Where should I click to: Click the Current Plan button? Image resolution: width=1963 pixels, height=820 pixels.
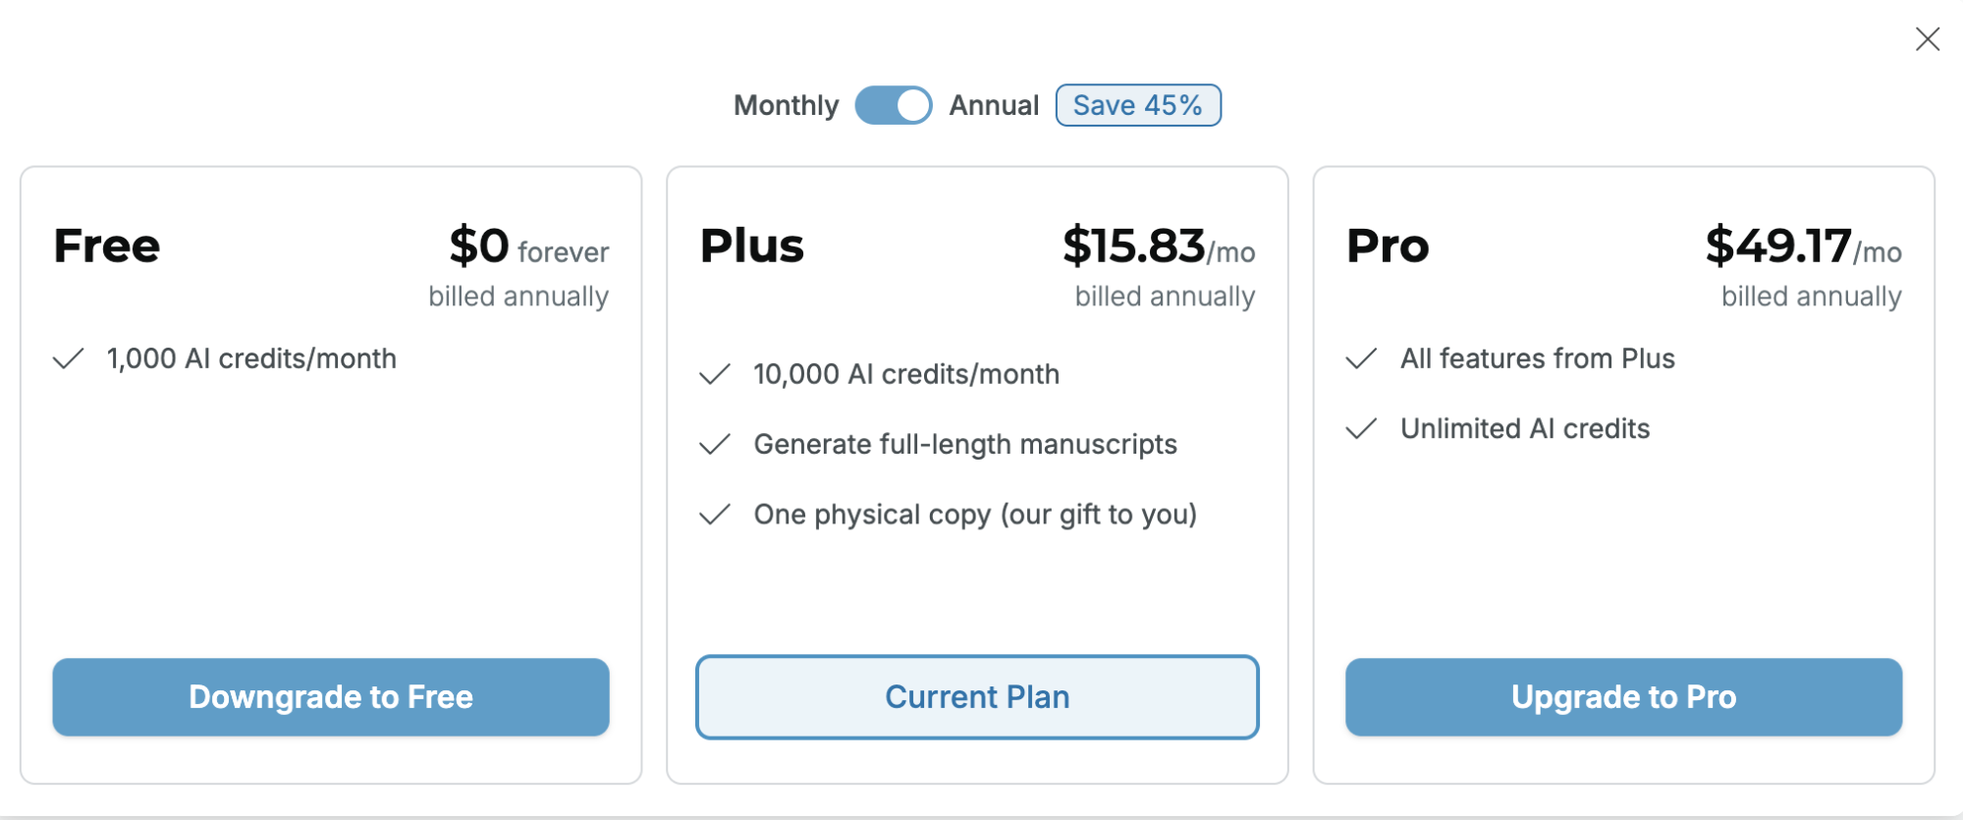click(x=977, y=696)
